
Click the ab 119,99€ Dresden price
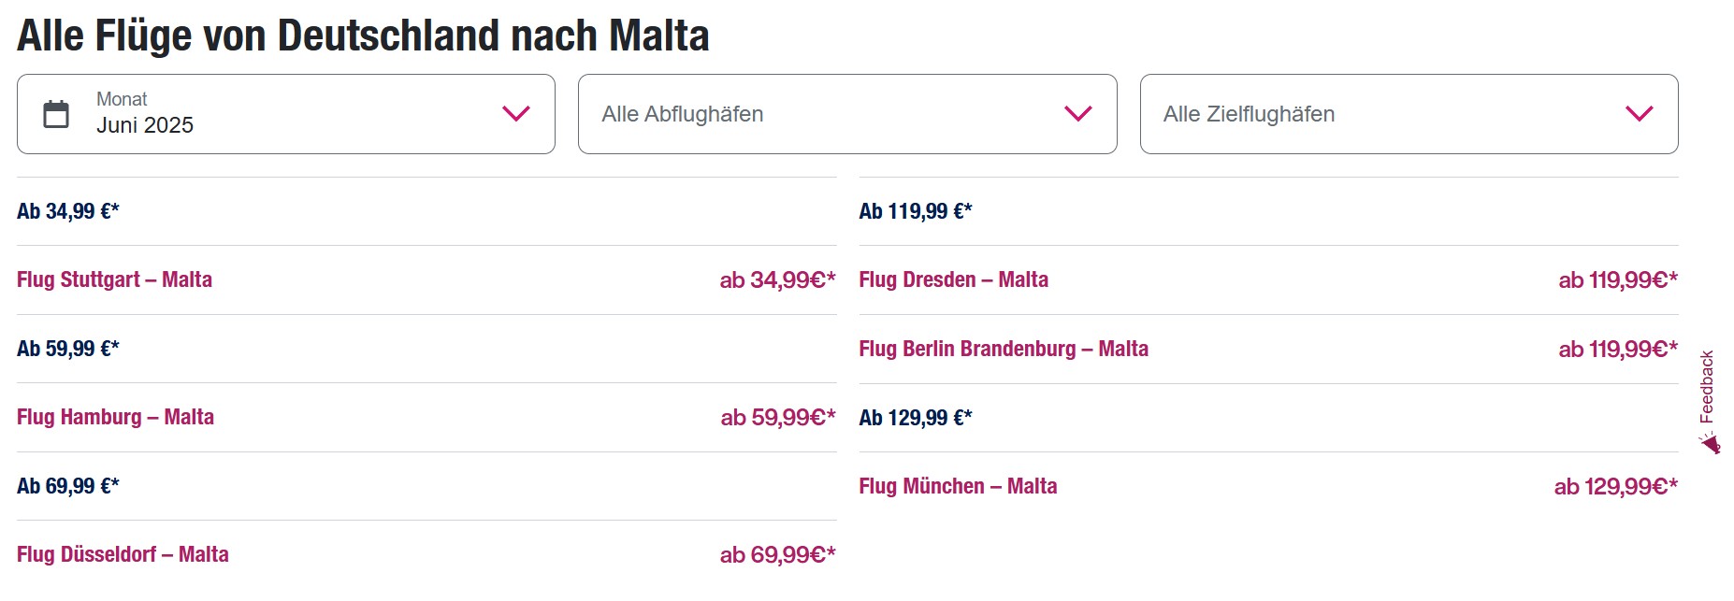1618,280
